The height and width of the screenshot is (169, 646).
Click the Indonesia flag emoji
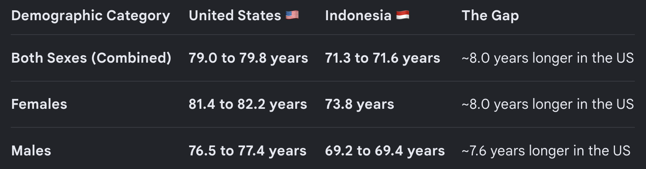(x=403, y=16)
